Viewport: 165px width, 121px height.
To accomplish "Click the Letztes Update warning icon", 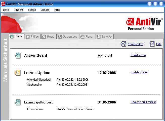I will [17, 73].
